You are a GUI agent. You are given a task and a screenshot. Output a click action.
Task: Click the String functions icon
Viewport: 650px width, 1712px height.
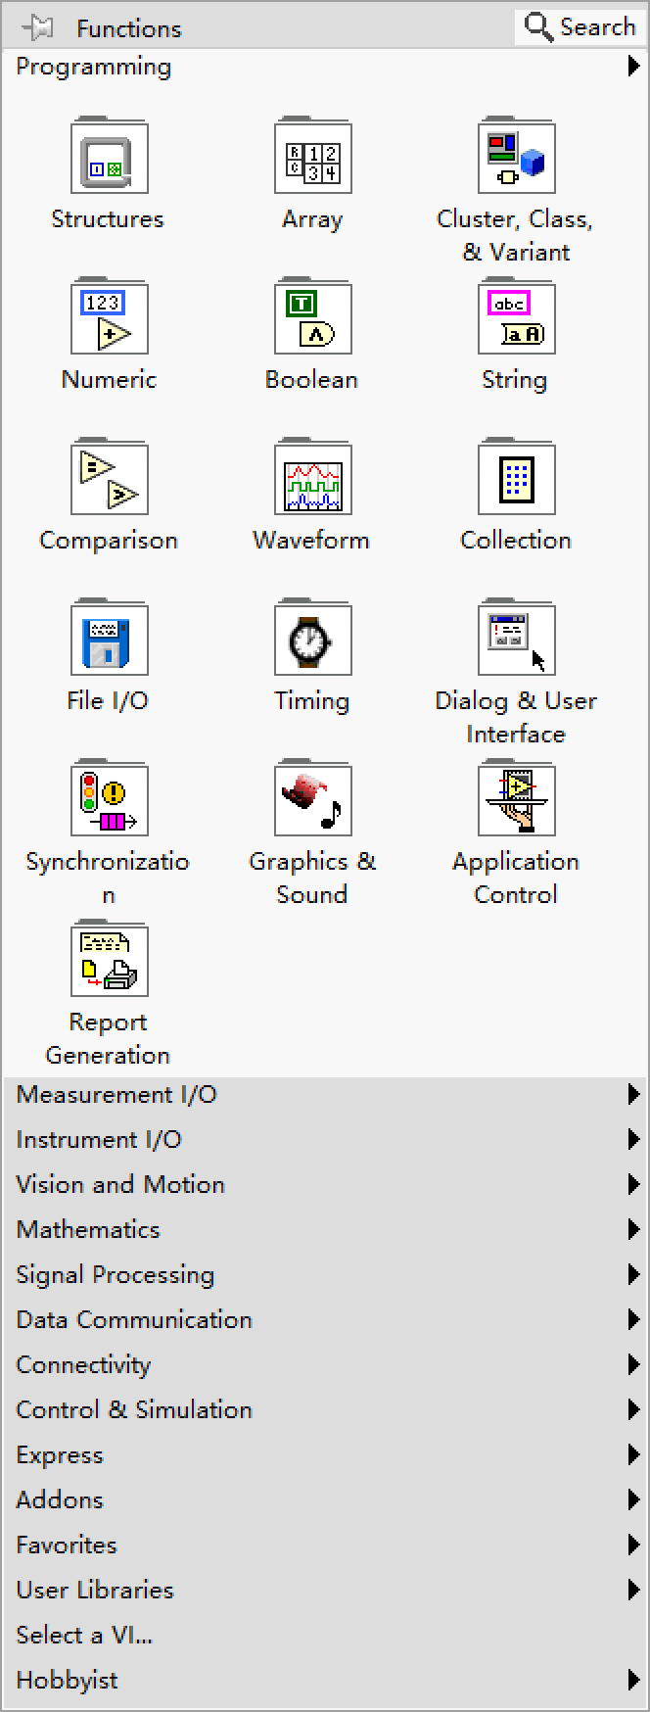516,317
